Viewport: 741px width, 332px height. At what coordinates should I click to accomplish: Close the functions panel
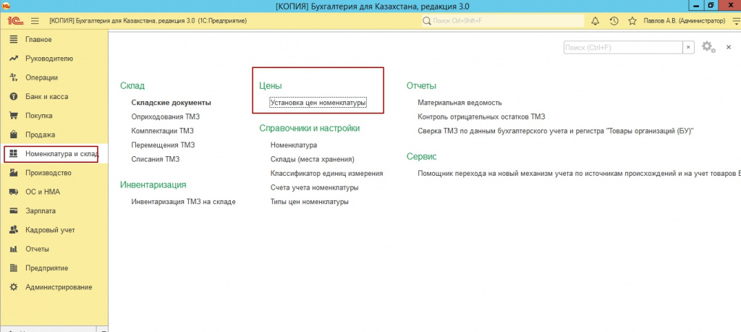[729, 47]
